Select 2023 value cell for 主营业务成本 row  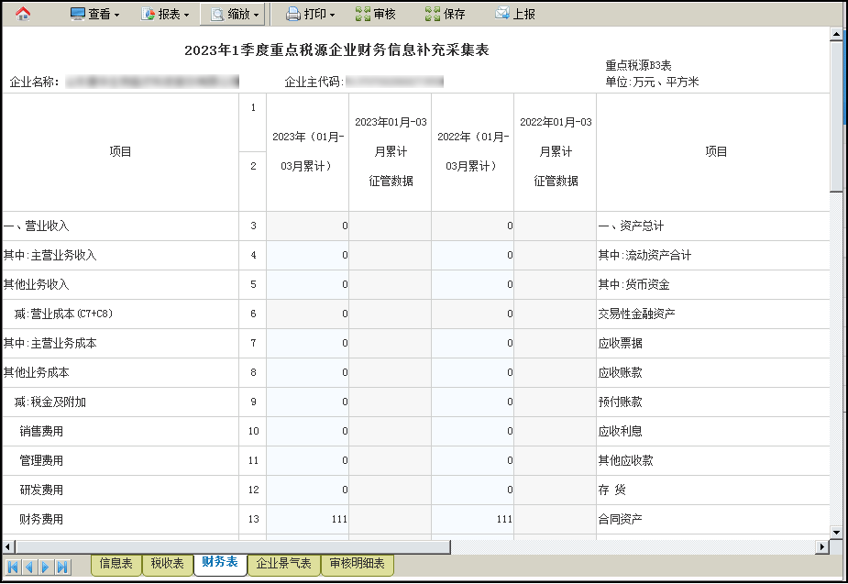click(x=308, y=344)
